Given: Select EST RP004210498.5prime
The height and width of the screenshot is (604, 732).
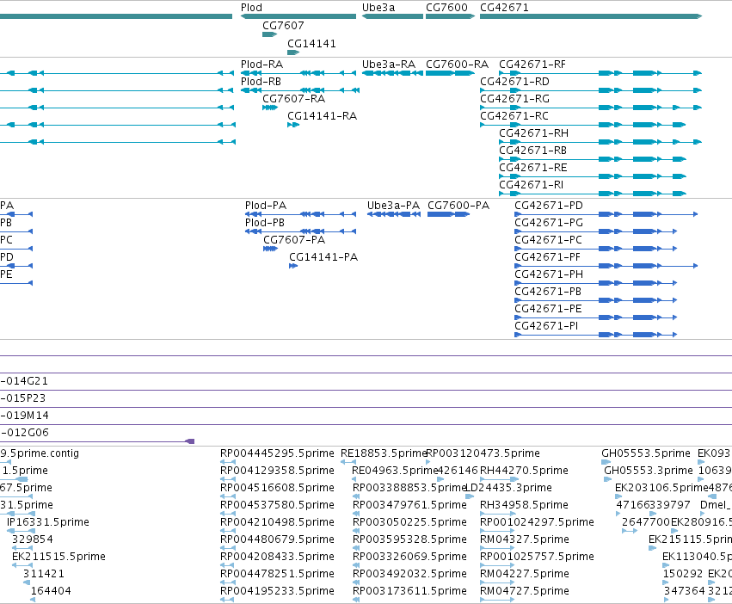Looking at the screenshot, I should 228,531.
